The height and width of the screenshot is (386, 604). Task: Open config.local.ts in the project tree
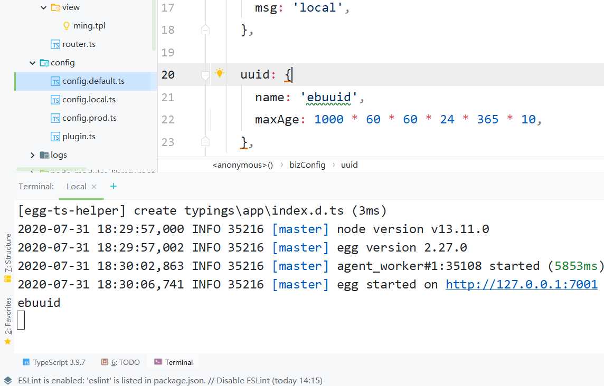pyautogui.click(x=89, y=100)
